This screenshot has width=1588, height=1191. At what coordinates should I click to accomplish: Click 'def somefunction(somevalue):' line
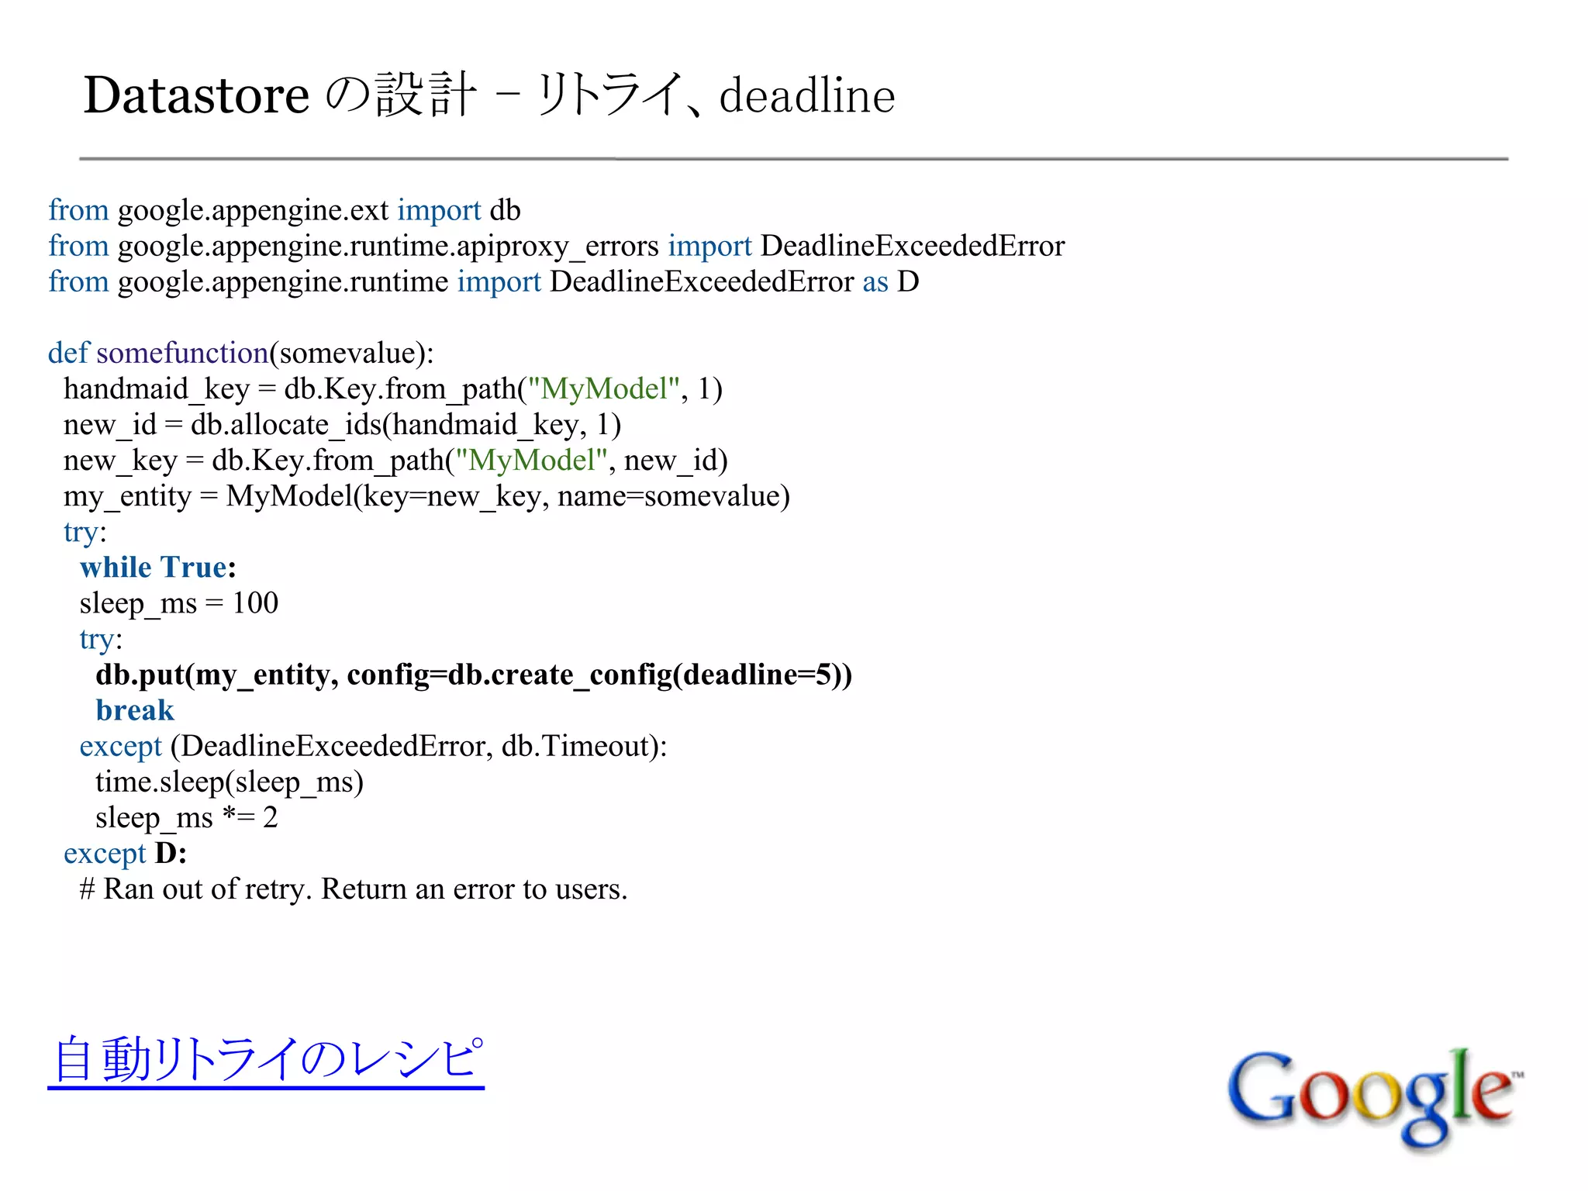[241, 354]
